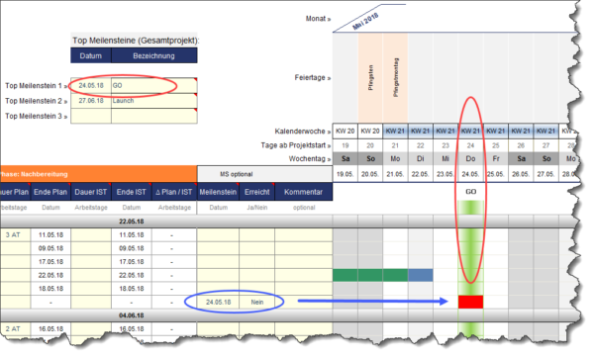This screenshot has height=358, width=594.
Task: Select the red milestone marker cell on 24.05.
Action: (470, 302)
